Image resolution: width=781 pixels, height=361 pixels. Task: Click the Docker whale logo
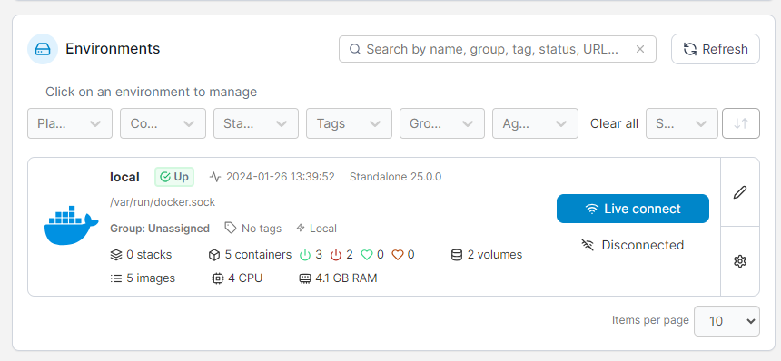coord(71,225)
